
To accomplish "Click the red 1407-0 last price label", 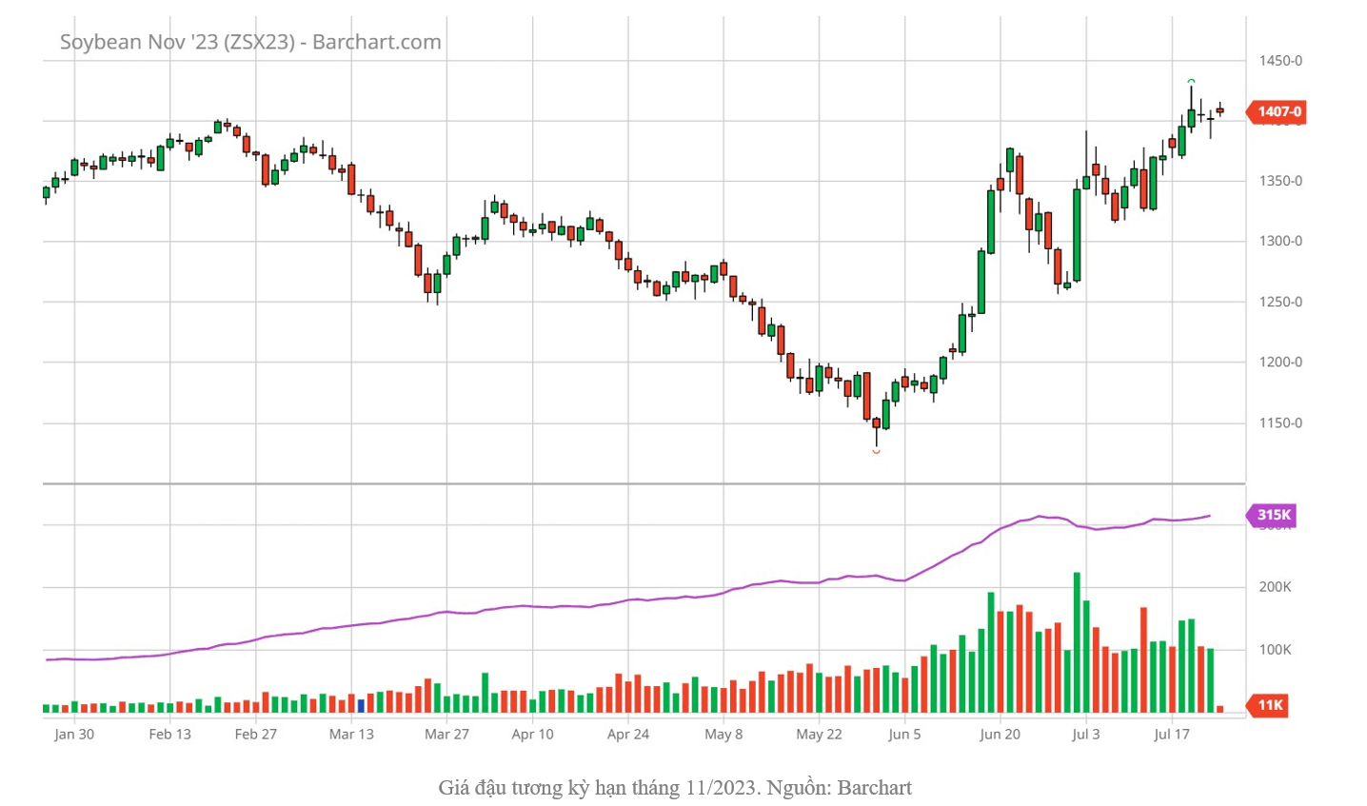I will click(x=1277, y=111).
